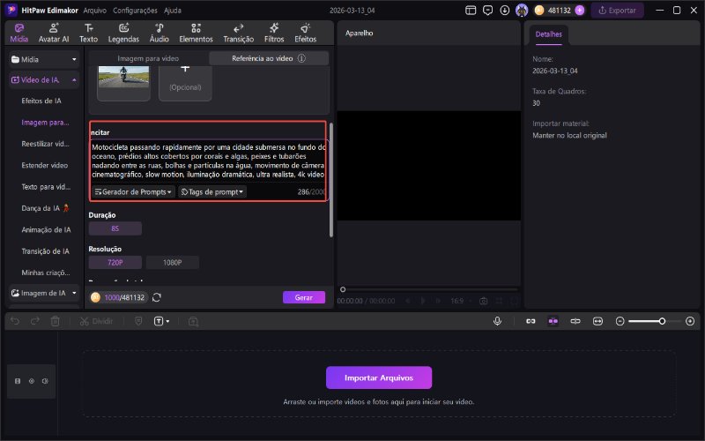Viewport: 705px width, 441px height.
Task: Take a snapshot with the camera icon
Action: [483, 301]
